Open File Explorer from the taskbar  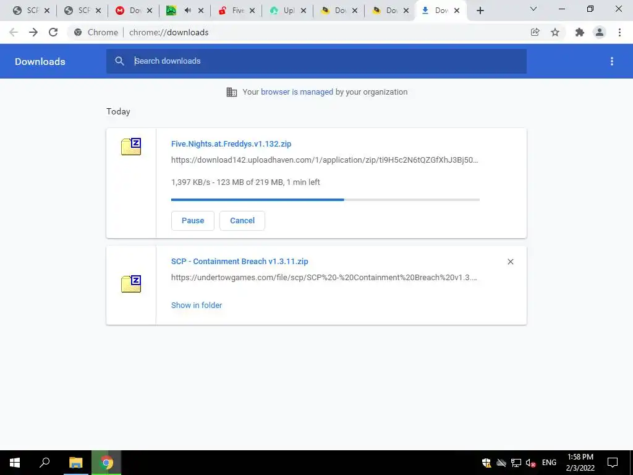point(75,463)
